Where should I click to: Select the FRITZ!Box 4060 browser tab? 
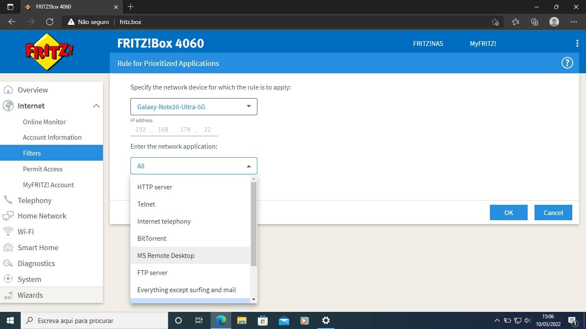tap(72, 7)
